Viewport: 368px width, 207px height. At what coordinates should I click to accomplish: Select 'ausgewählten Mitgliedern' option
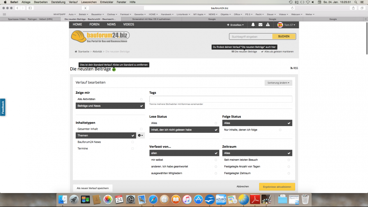[184, 173]
